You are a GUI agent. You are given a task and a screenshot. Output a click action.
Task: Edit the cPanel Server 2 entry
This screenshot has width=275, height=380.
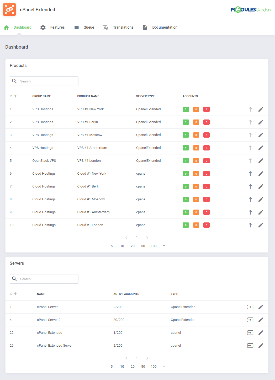(x=261, y=320)
